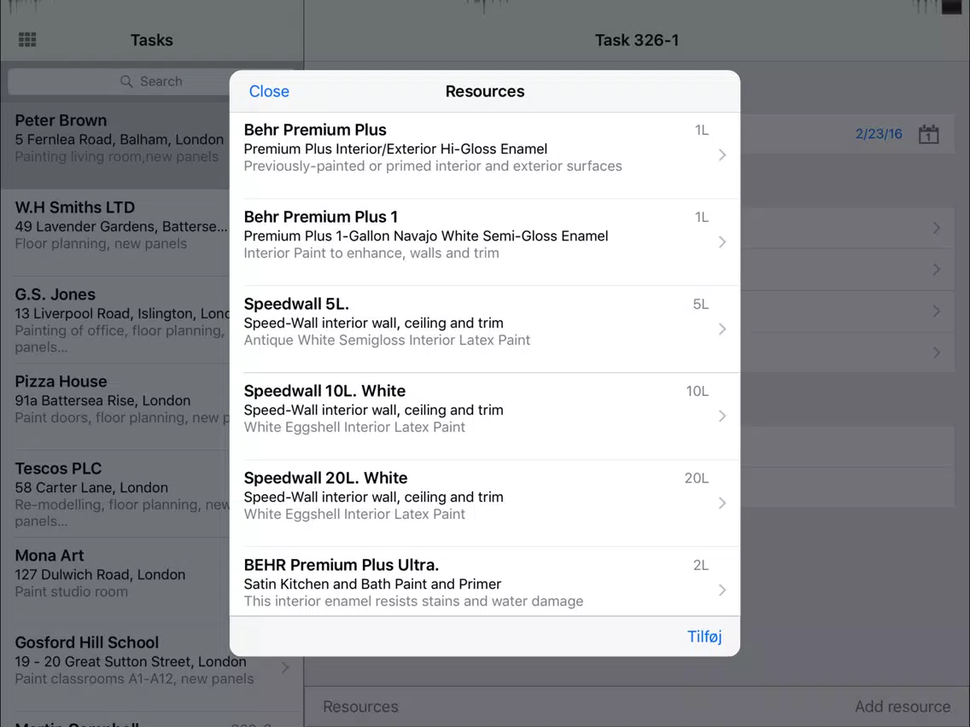Select the Mona Art task
Screen dimensions: 970x727
point(115,581)
